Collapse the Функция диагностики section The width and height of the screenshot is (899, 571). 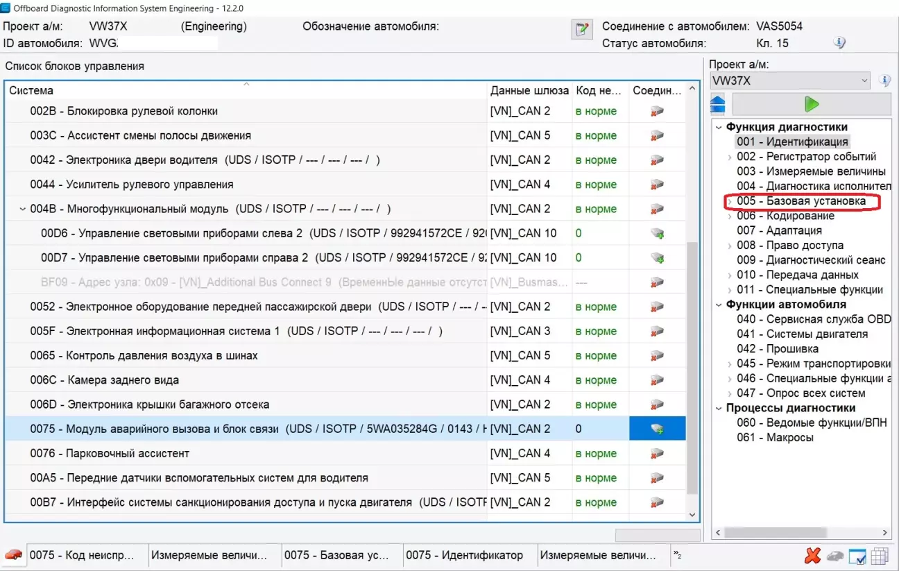(718, 127)
